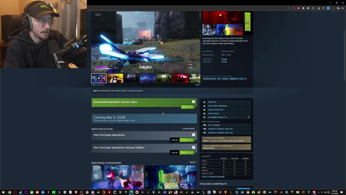Click DualSense Controllers (USB Only) link
The width and height of the screenshot is (346, 195).
coord(220,133)
